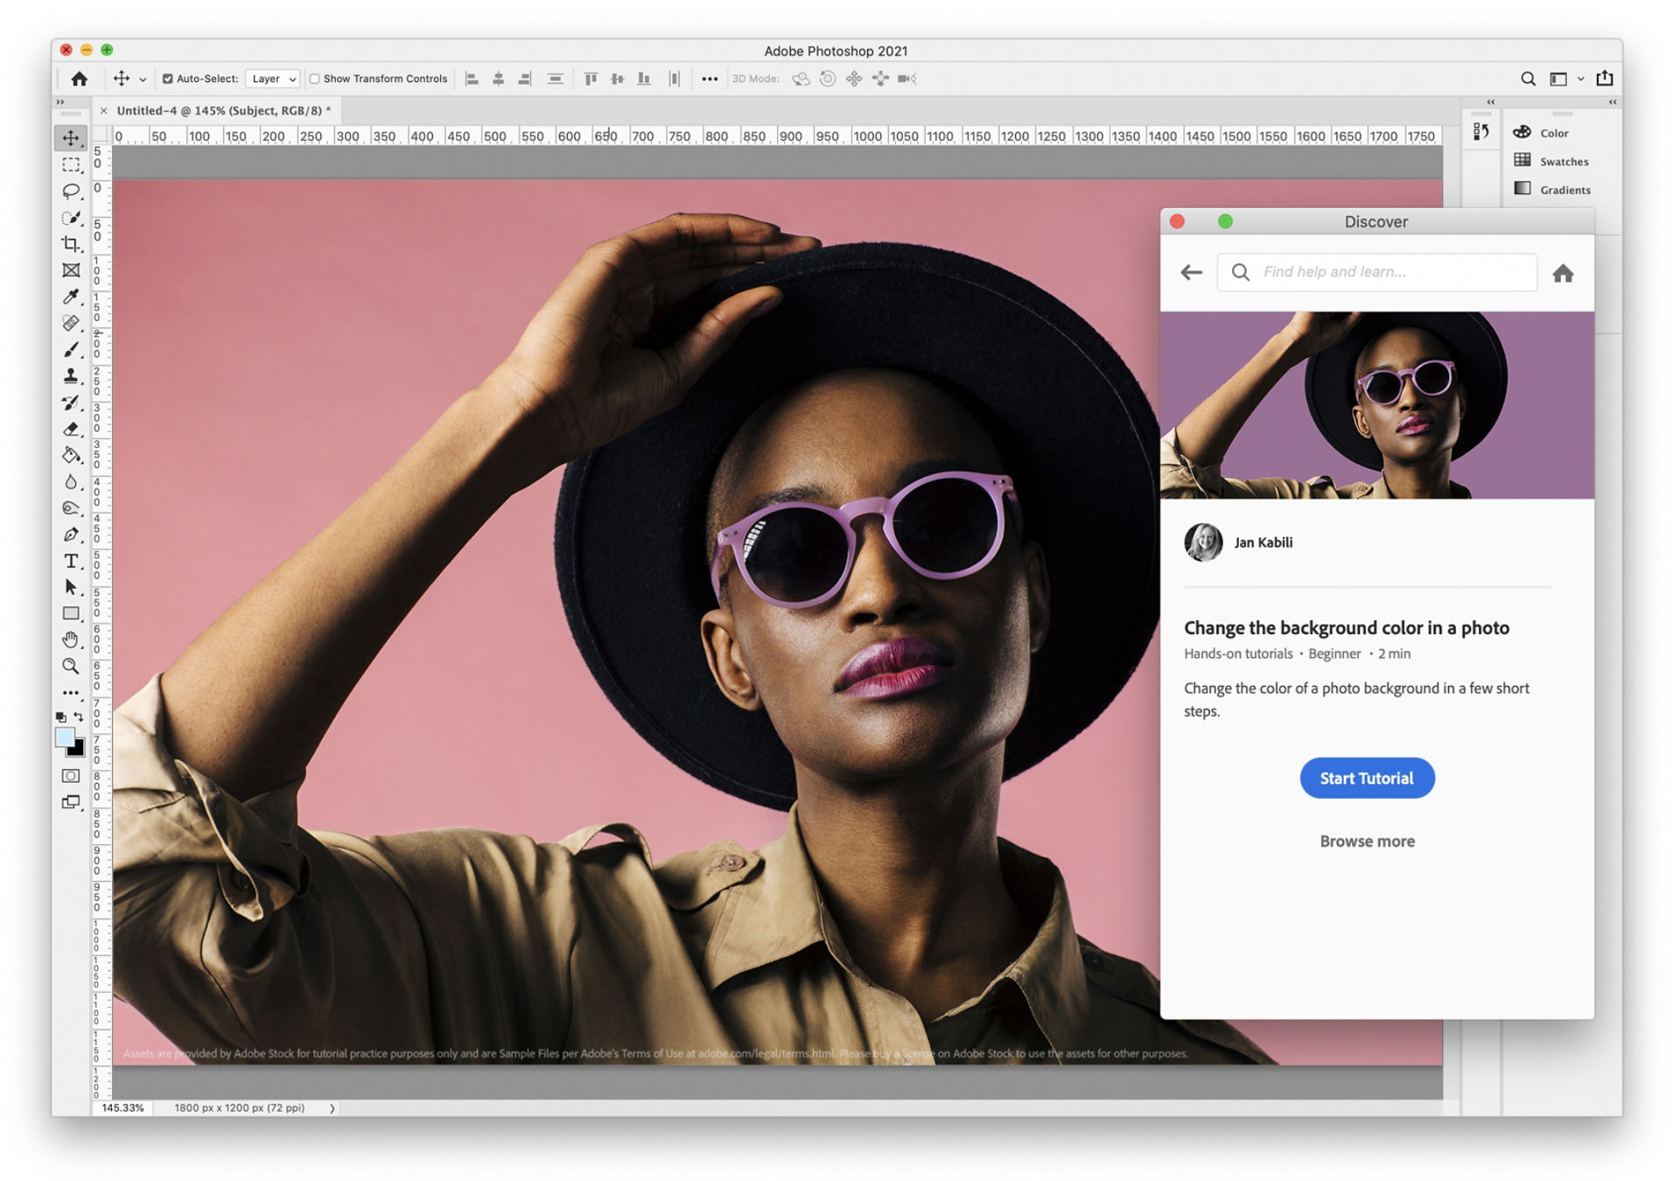Open the Layer auto-select dropdown
This screenshot has height=1181, width=1680.
click(x=273, y=79)
